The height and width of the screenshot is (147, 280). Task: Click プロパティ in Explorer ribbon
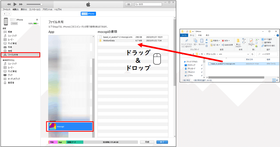point(251,42)
